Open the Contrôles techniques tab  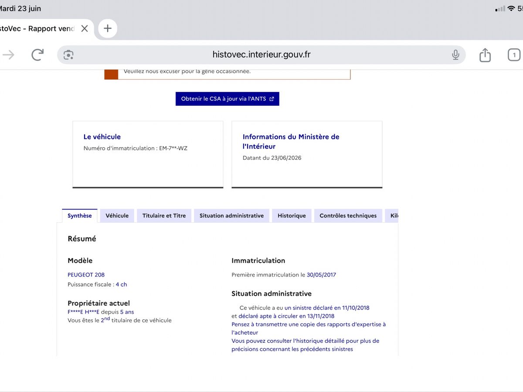pyautogui.click(x=348, y=216)
